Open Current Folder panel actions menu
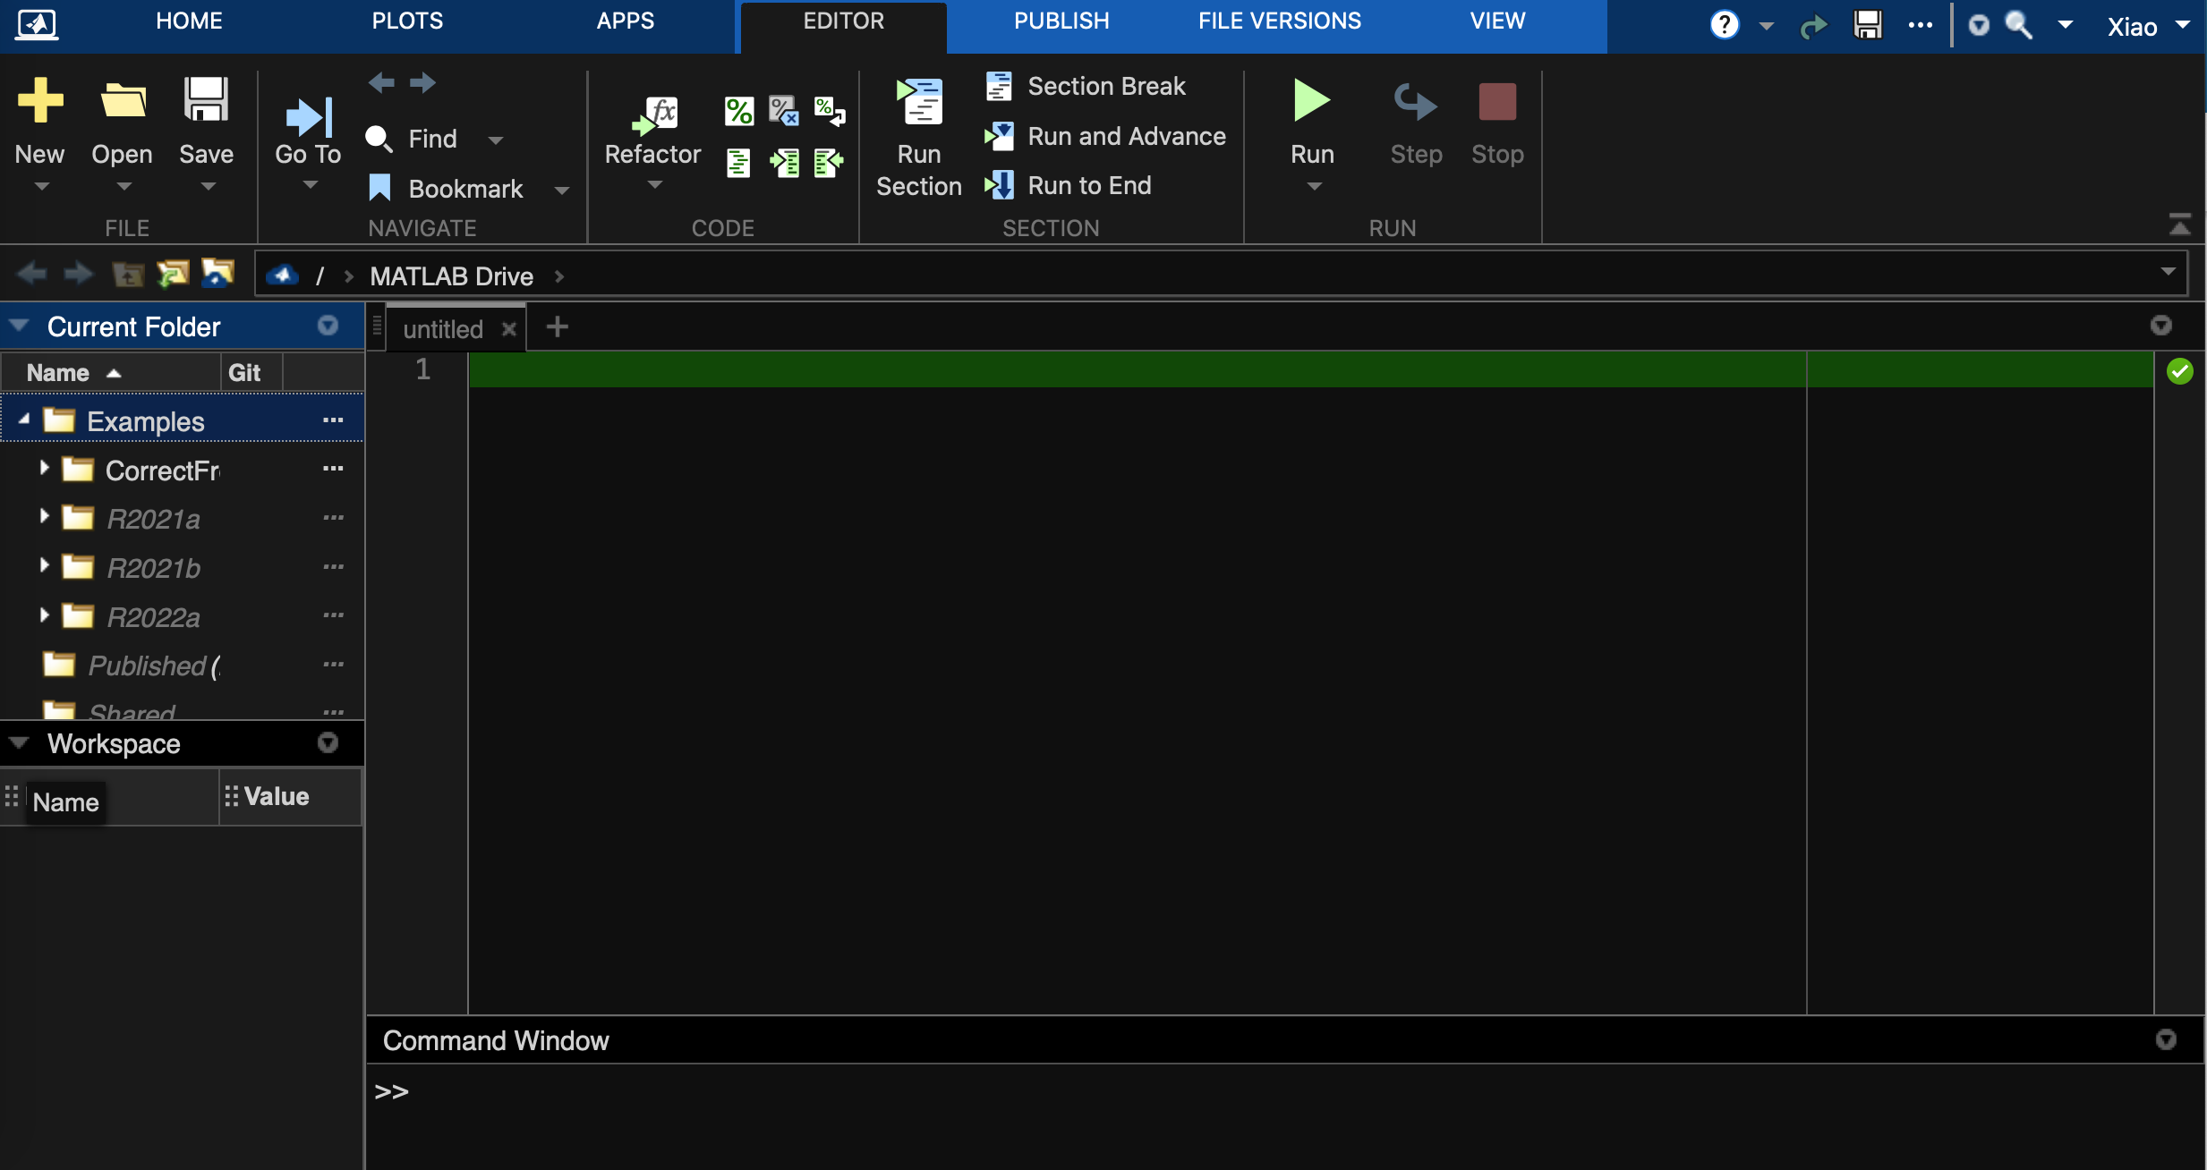This screenshot has width=2207, height=1170. [328, 326]
